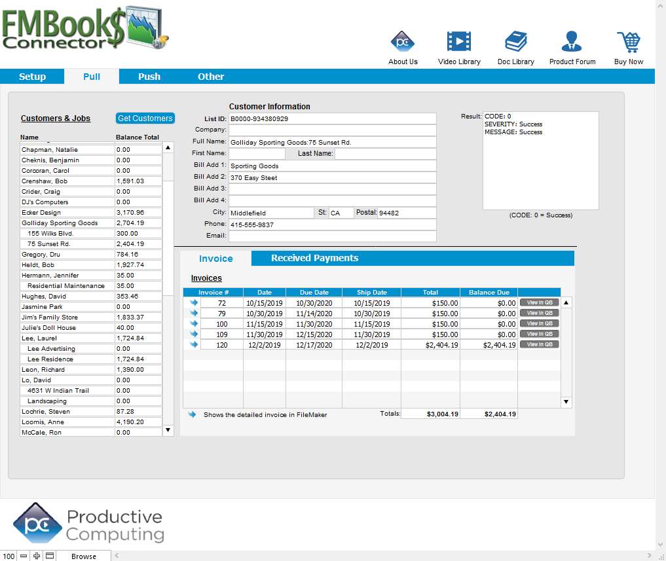The width and height of the screenshot is (666, 561).
Task: Open the Product Forum icon
Action: tap(572, 42)
